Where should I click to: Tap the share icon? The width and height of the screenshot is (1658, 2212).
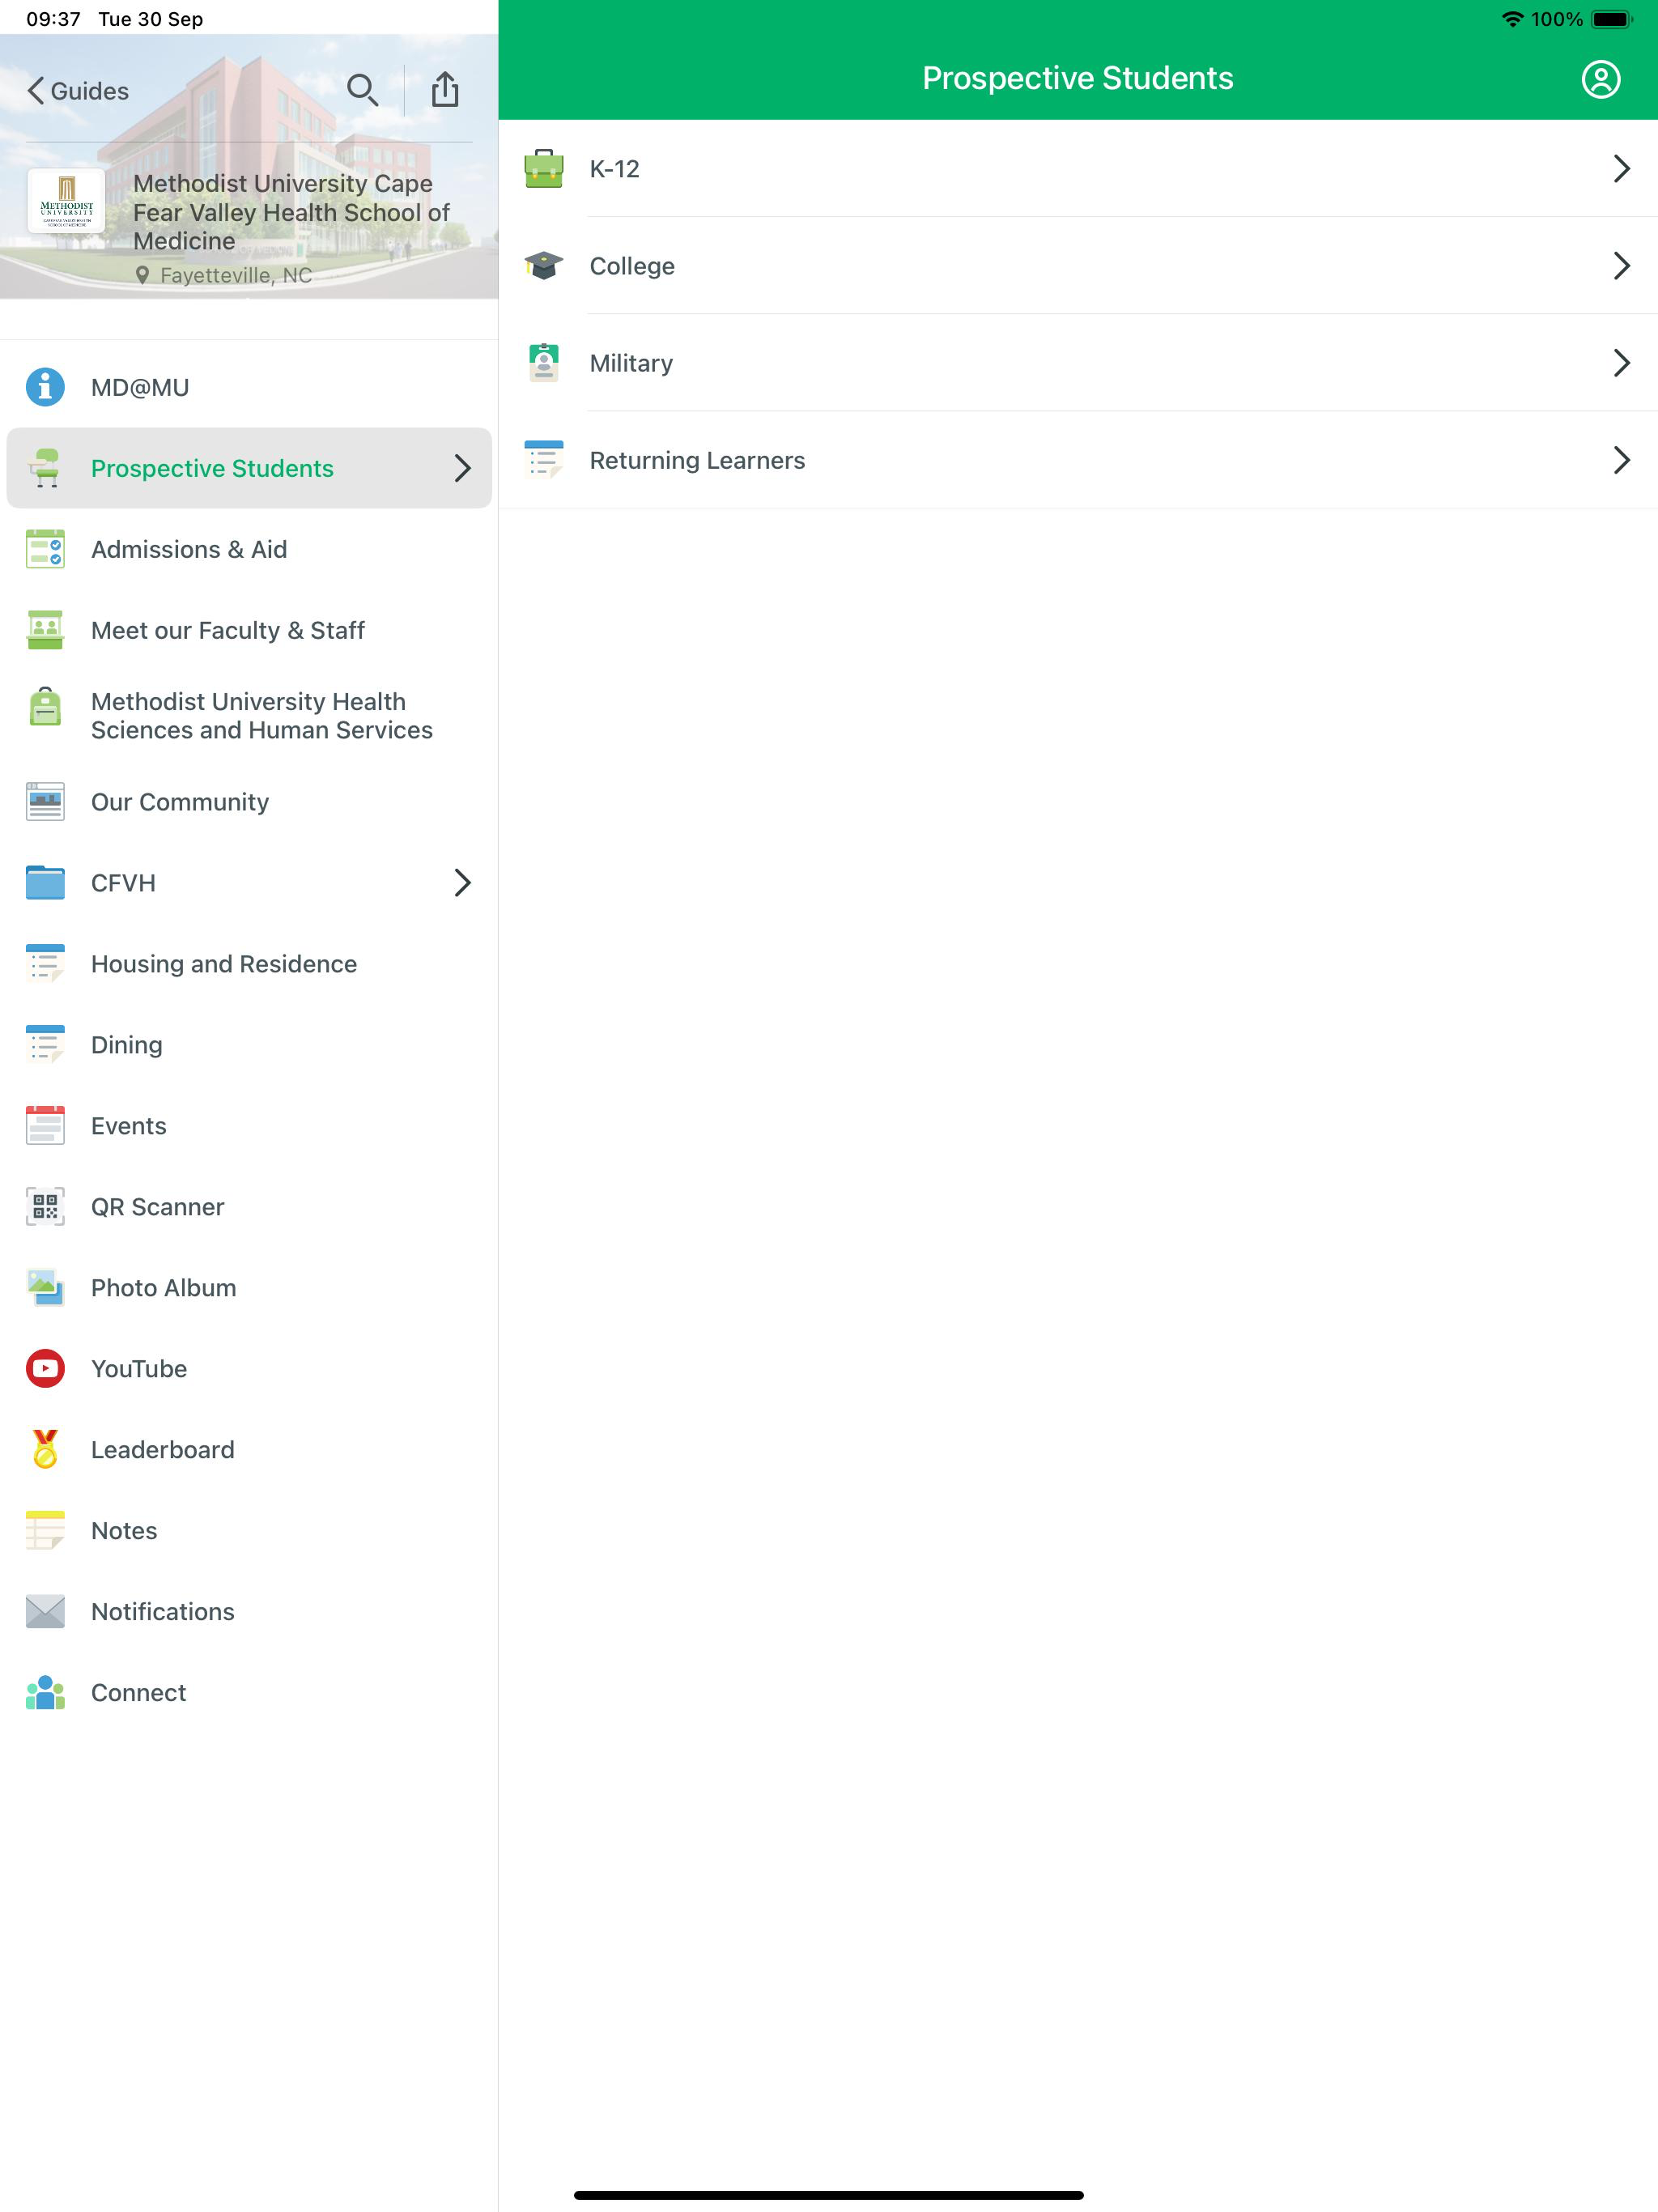(445, 89)
